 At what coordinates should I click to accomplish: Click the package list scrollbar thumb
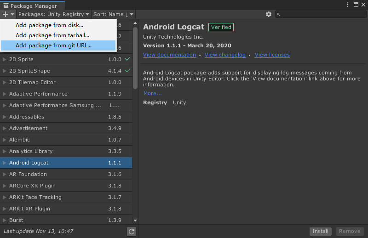click(x=135, y=58)
